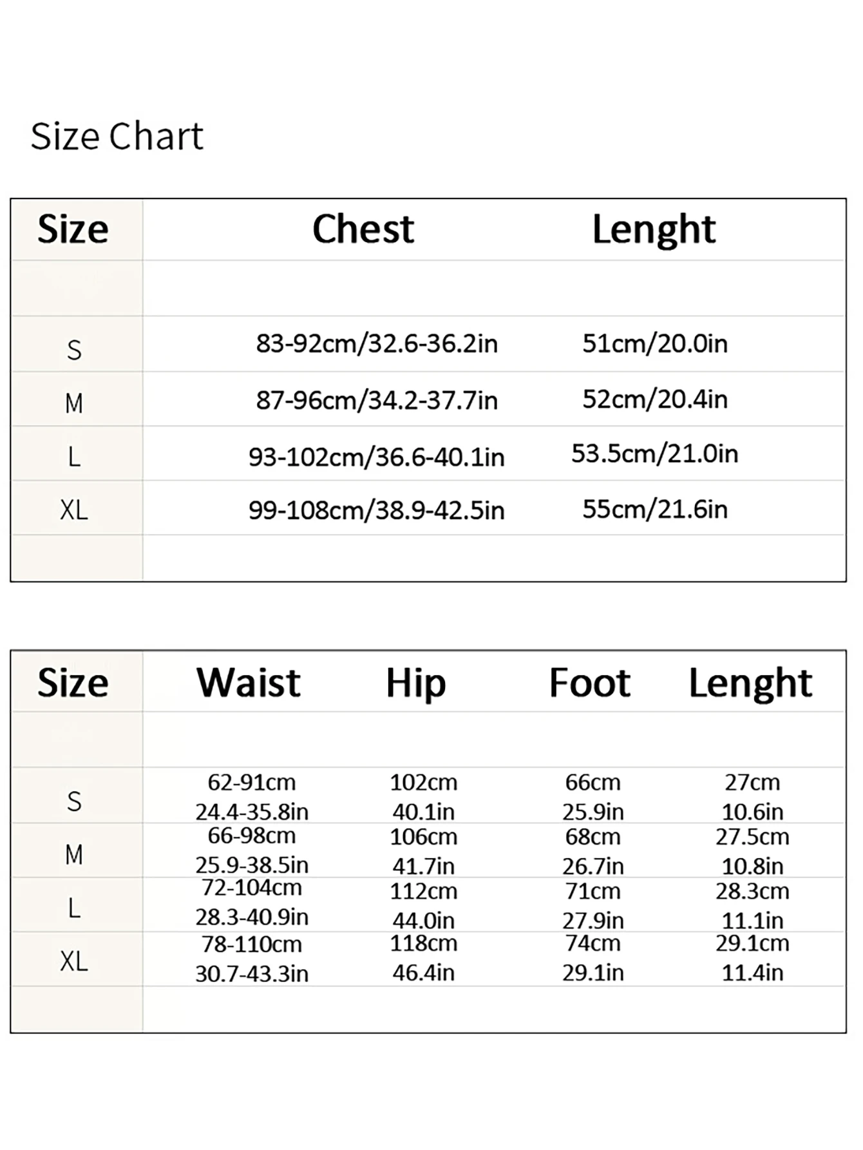The height and width of the screenshot is (1150, 863).
Task: Click size XL in the top table
Action: tap(74, 510)
